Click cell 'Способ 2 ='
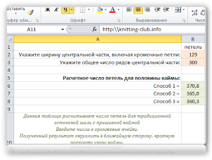Image resolution: width=212 pixels, height=160 pixels. click(x=98, y=94)
